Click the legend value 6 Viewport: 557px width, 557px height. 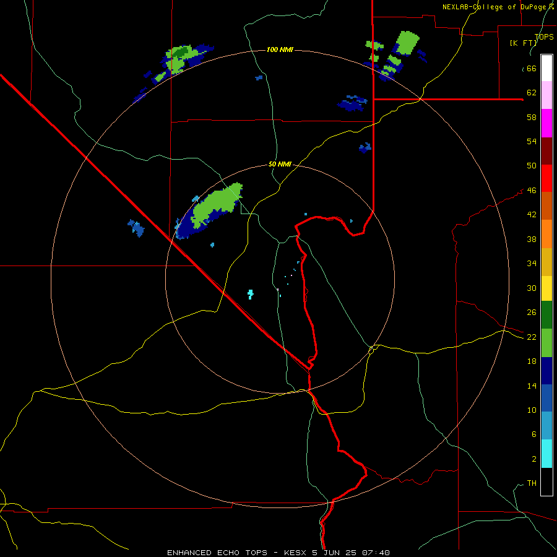click(533, 434)
